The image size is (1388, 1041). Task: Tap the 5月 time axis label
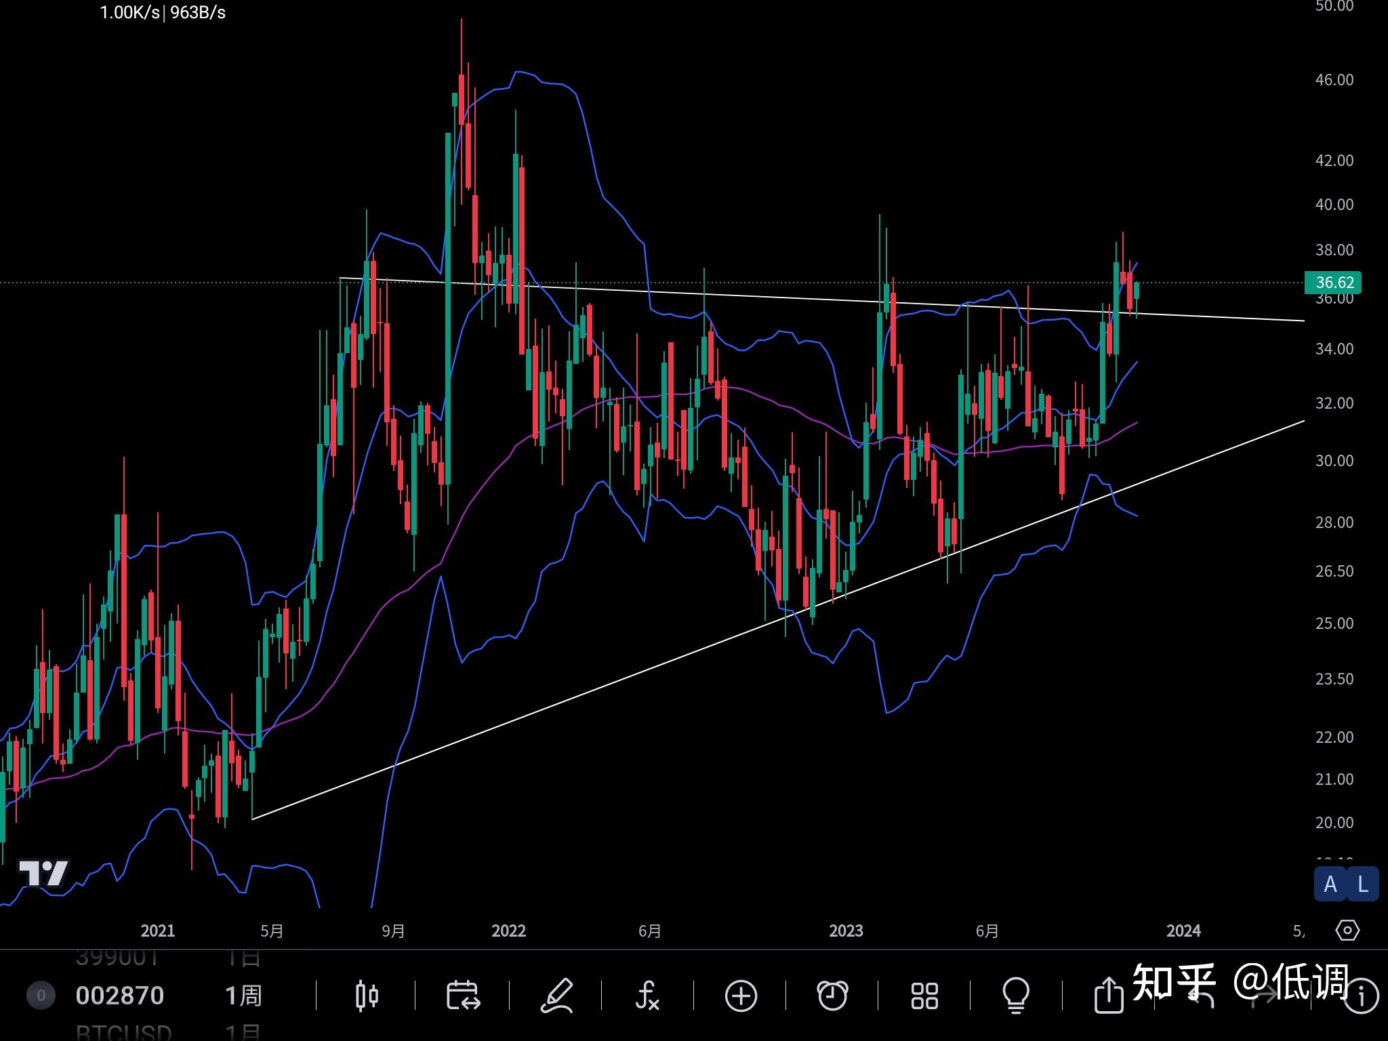pyautogui.click(x=272, y=931)
